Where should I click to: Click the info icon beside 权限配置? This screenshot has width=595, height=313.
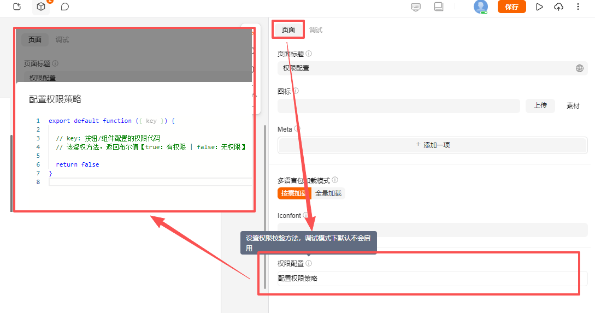coord(309,264)
